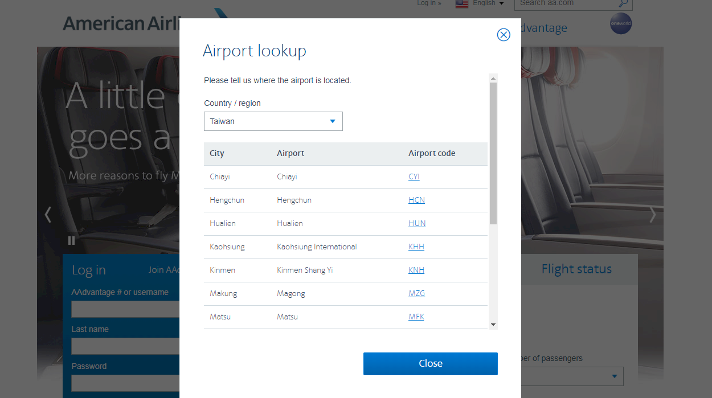This screenshot has width=712, height=398.
Task: Pause the hero carousel
Action: point(71,240)
